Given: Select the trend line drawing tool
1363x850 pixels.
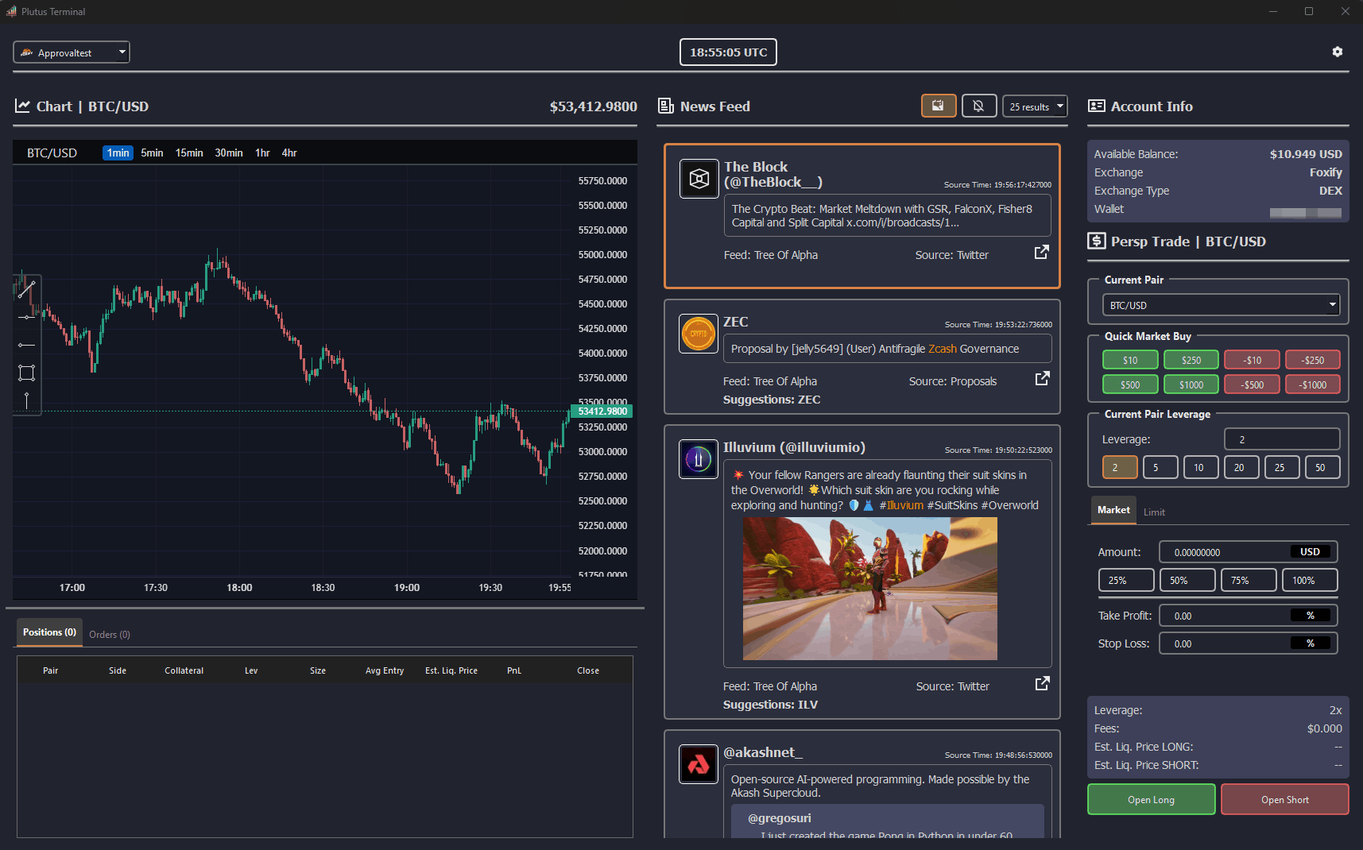Looking at the screenshot, I should tap(26, 289).
